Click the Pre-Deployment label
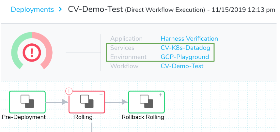 pyautogui.click(x=24, y=117)
